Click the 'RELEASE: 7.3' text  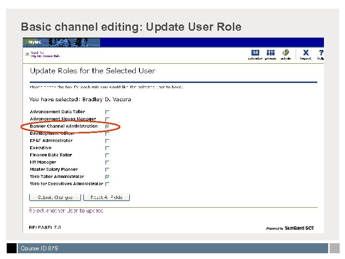(x=45, y=227)
